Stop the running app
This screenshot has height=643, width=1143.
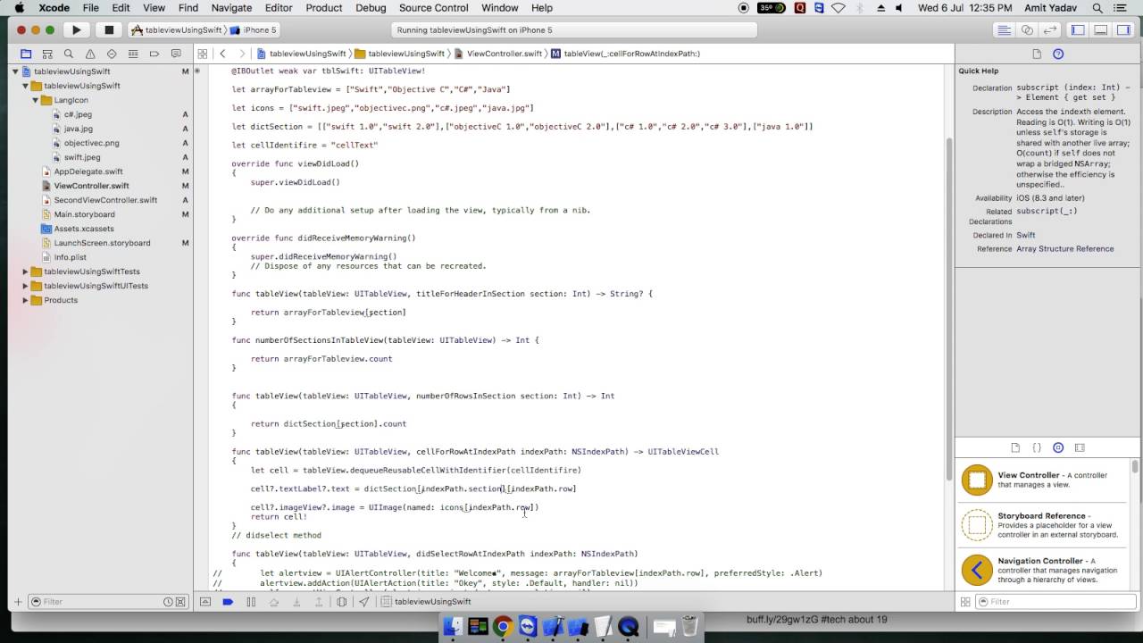pyautogui.click(x=109, y=29)
